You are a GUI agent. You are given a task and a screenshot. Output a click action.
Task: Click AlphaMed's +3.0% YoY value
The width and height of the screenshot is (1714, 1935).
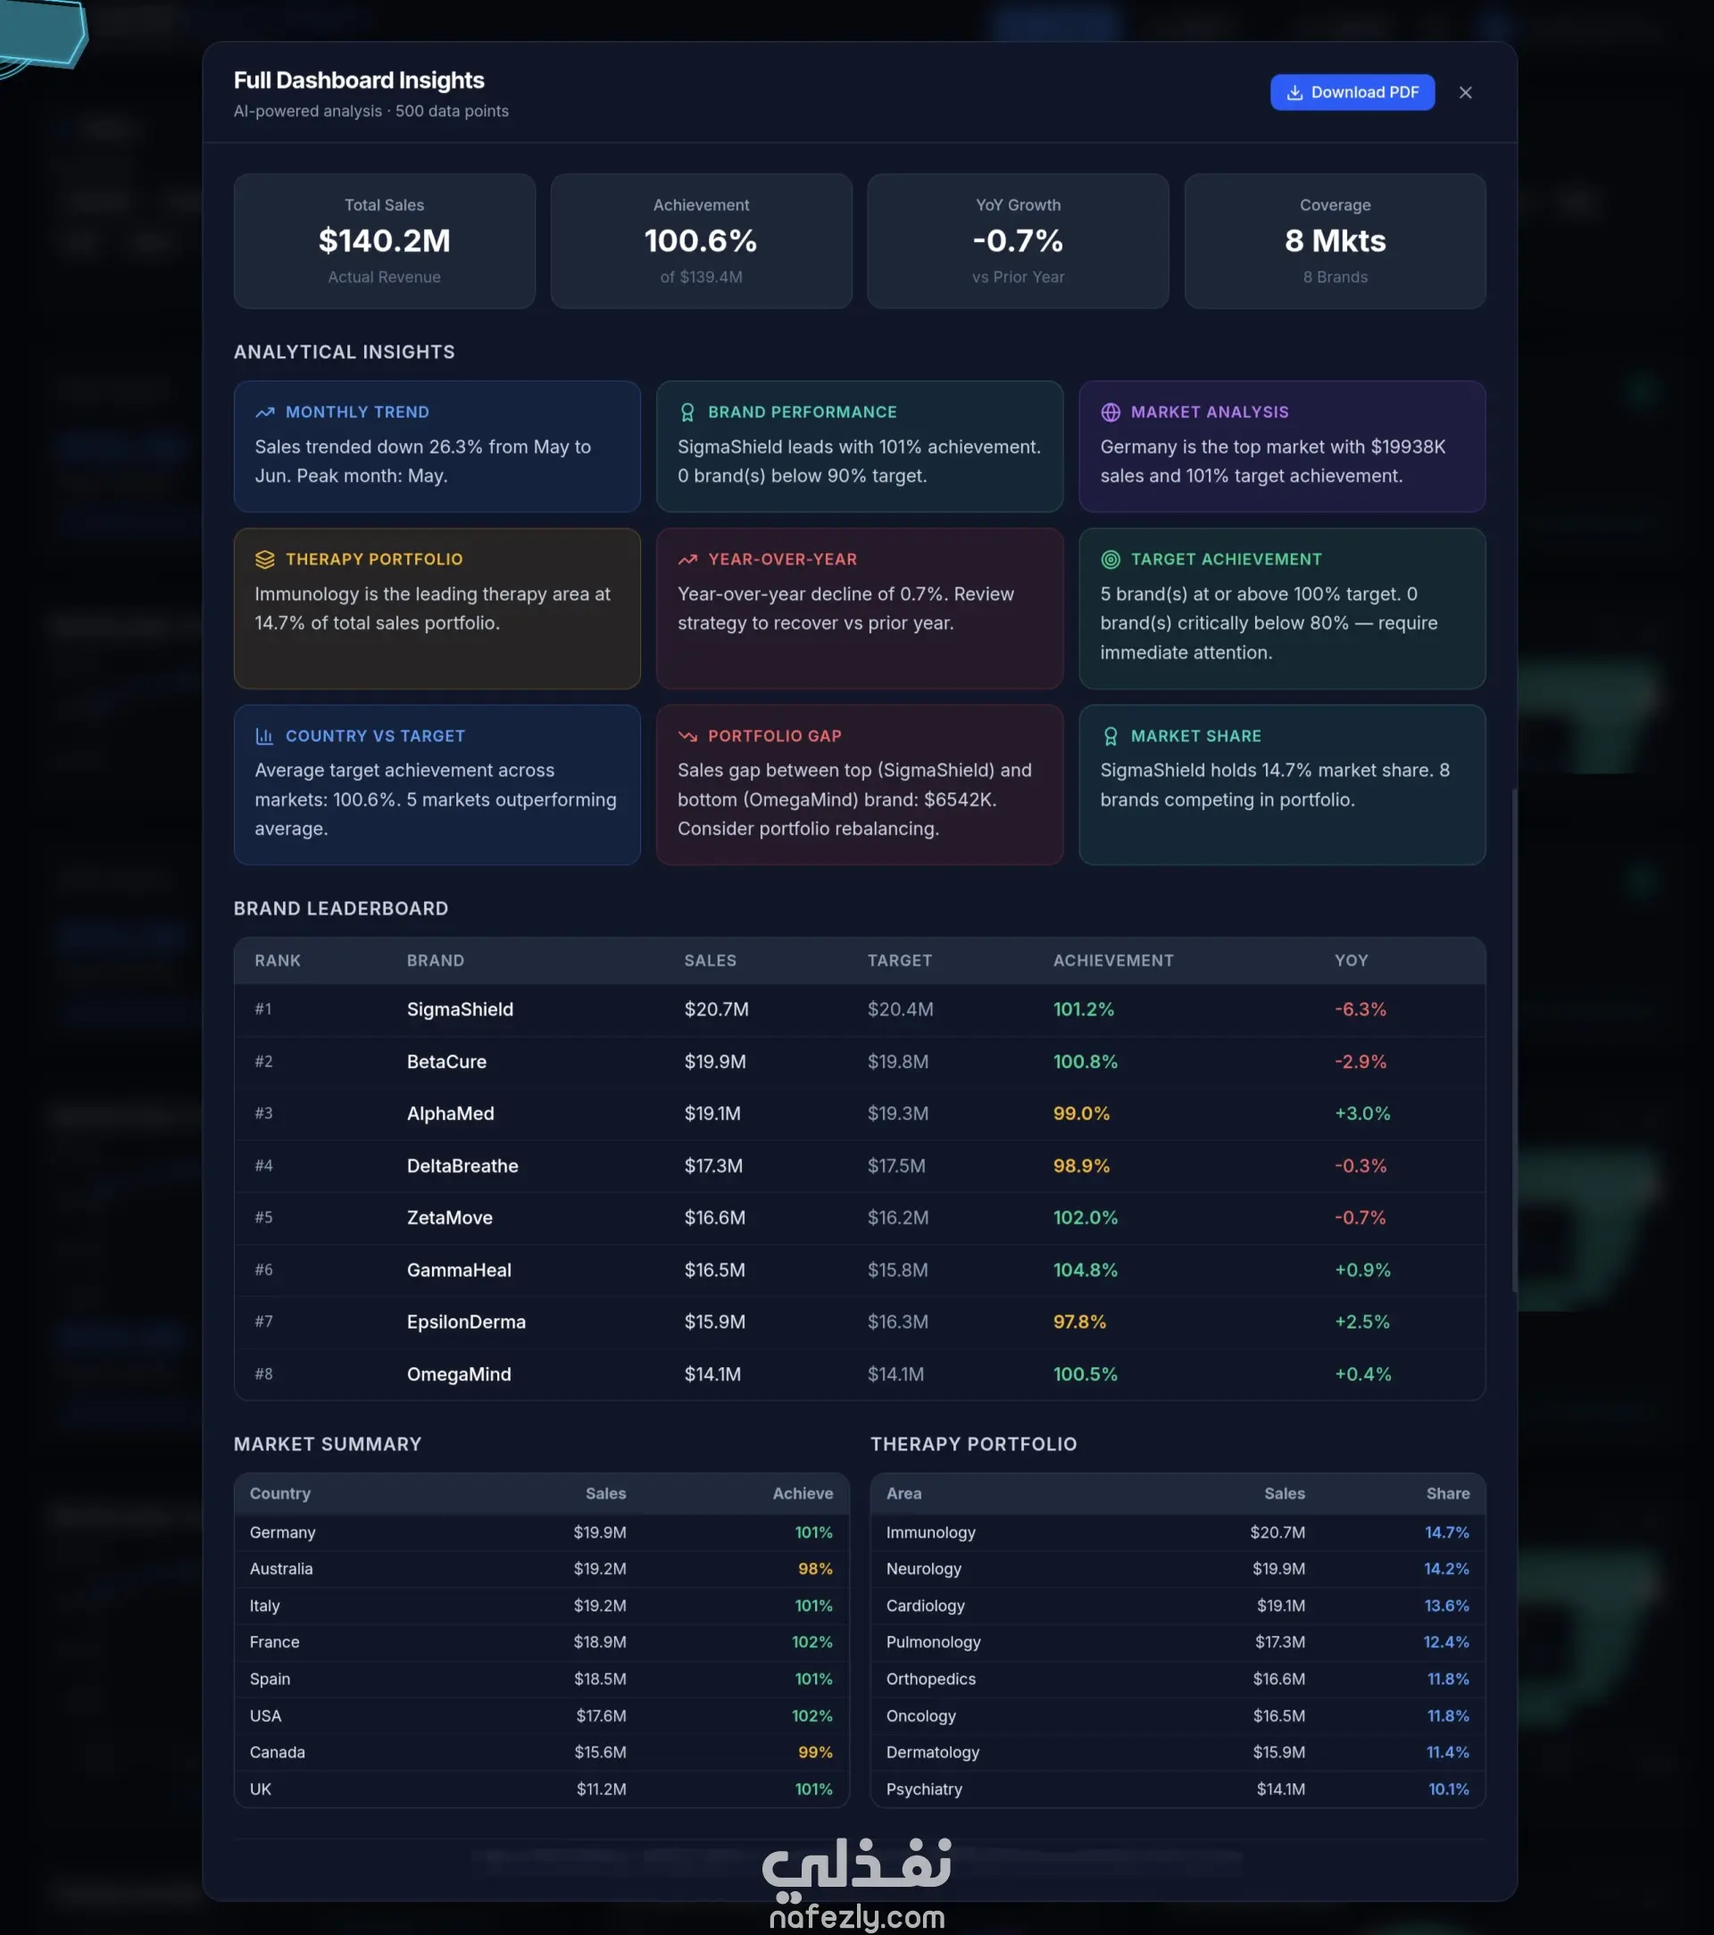[1362, 1113]
